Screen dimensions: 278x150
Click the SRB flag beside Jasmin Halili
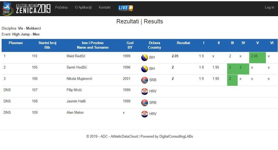pos(145,103)
